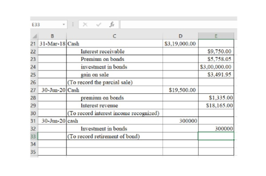Click premium on bonds cell in row 28

[x=114, y=98]
